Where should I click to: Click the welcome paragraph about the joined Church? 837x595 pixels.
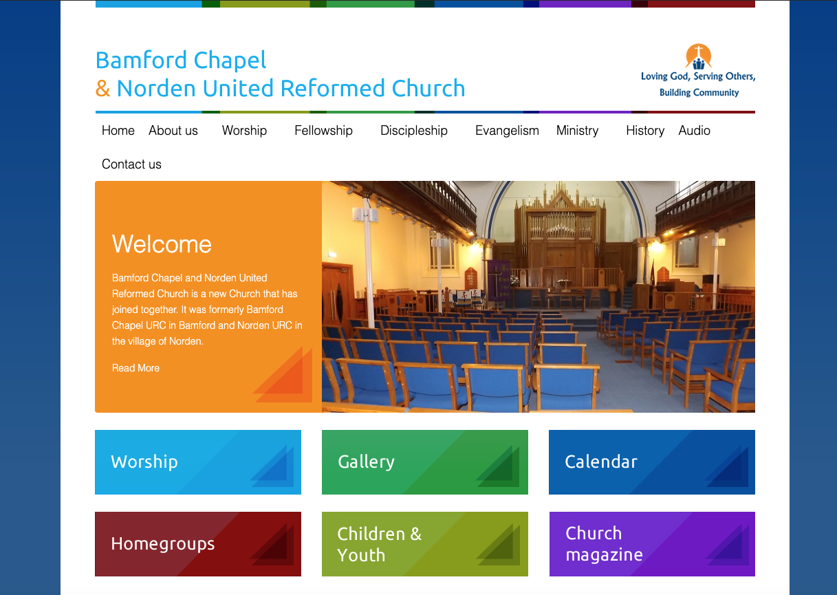(208, 310)
